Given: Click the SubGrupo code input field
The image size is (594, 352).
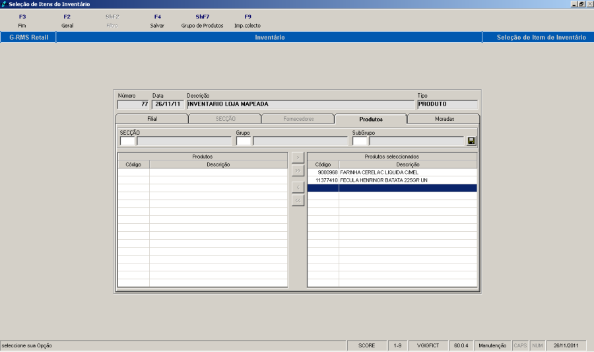Looking at the screenshot, I should click(360, 141).
